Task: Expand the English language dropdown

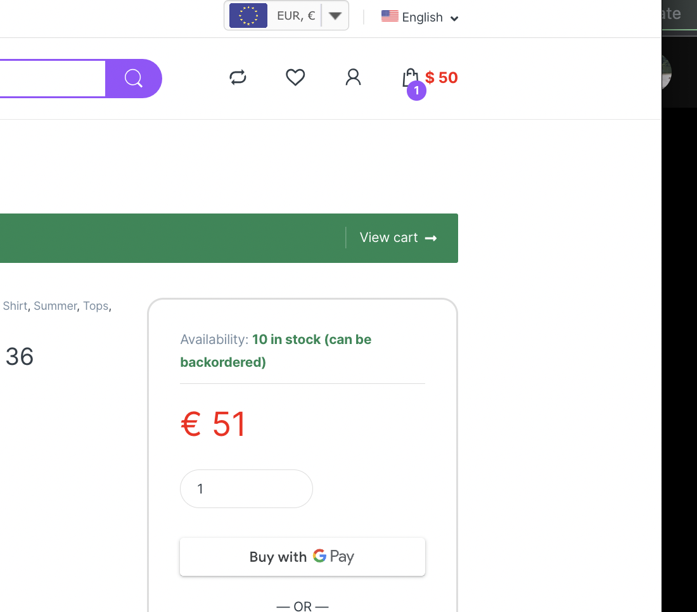Action: (454, 18)
